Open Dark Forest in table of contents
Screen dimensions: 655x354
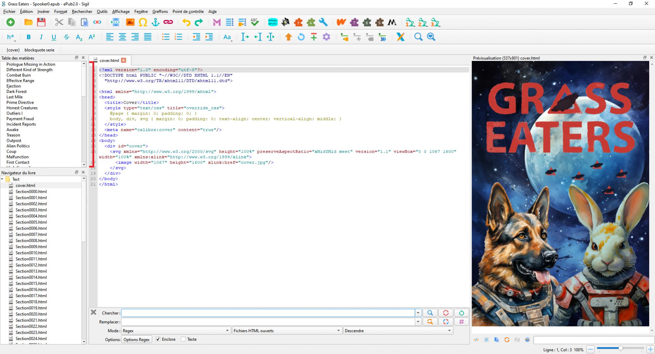tap(16, 92)
